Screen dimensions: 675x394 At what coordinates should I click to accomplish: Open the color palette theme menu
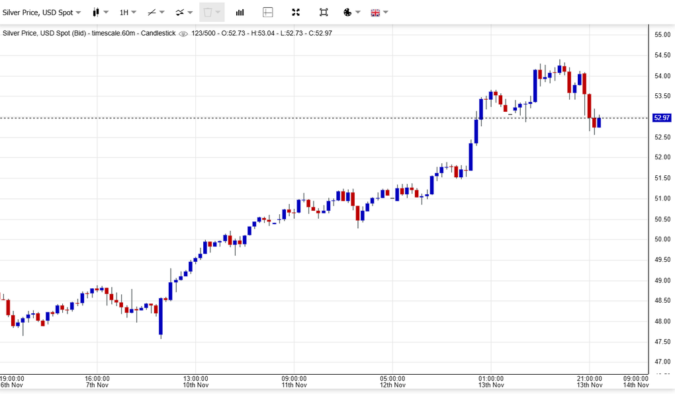click(x=352, y=13)
